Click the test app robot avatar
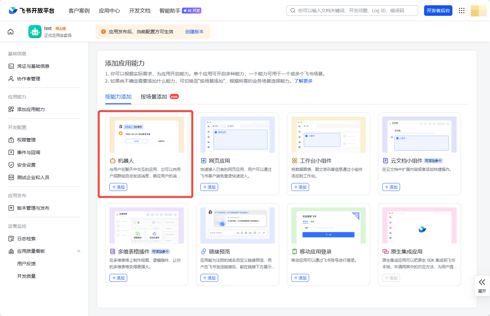 (x=35, y=32)
